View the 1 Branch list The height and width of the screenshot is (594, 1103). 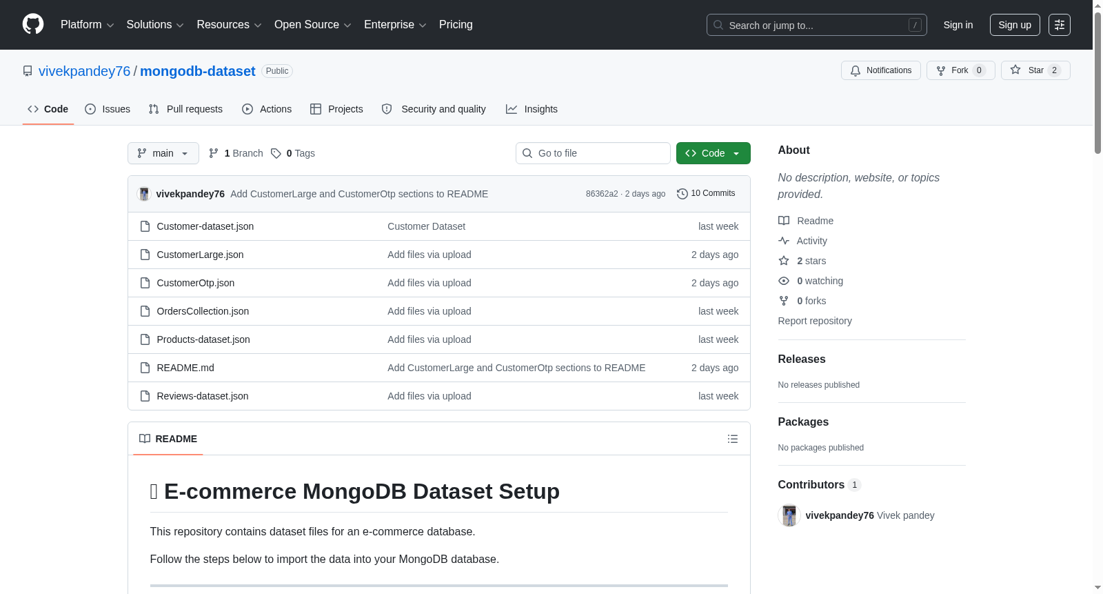[236, 153]
